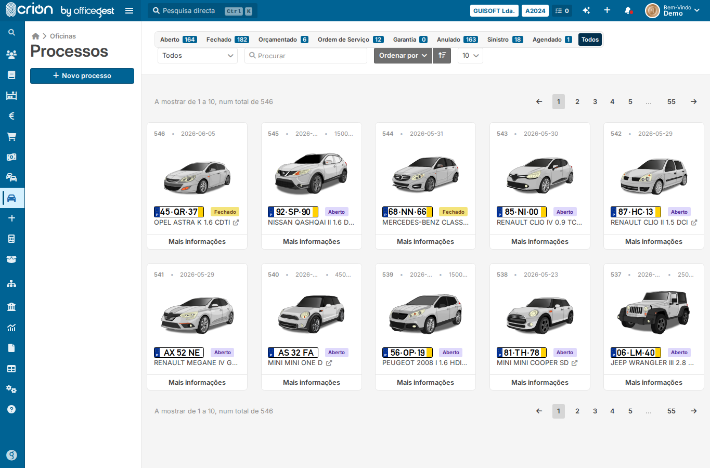710x468 pixels.
Task: Click the Mercedes-Benz car image
Action: point(425,174)
